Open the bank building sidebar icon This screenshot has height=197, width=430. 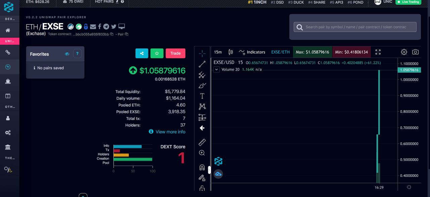tap(8, 147)
